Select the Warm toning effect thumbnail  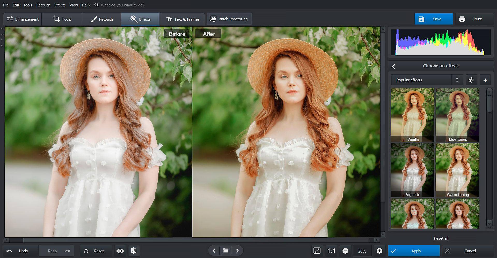457,170
